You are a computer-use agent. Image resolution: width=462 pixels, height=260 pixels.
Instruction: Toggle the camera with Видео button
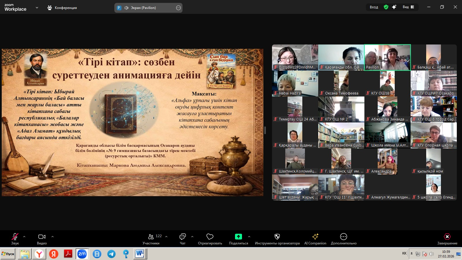[x=42, y=237]
